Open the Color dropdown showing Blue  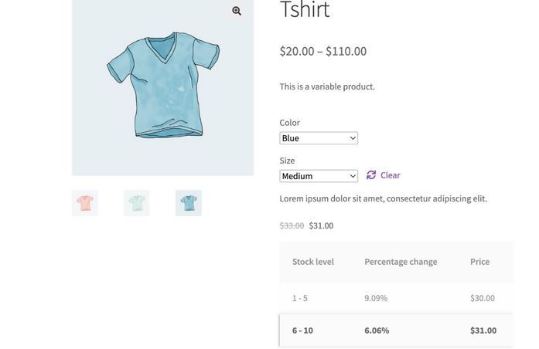tap(319, 138)
